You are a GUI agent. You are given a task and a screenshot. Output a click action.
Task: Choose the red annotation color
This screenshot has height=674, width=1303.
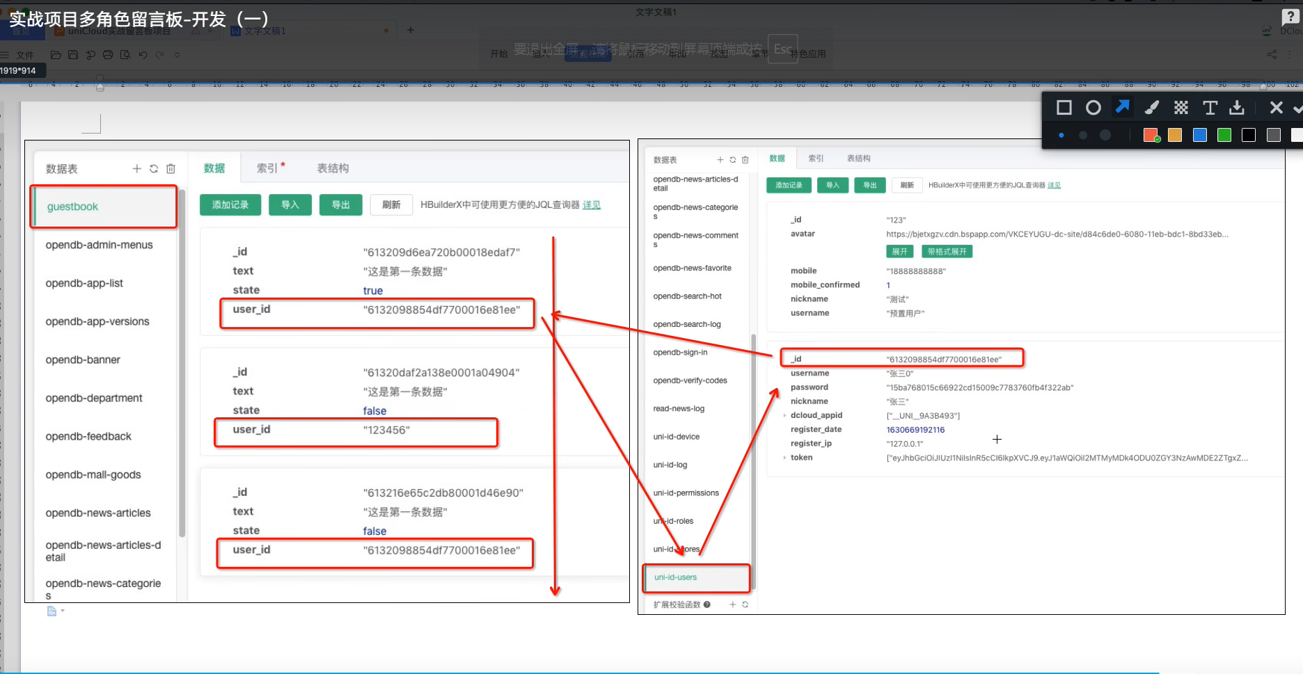pos(1151,135)
